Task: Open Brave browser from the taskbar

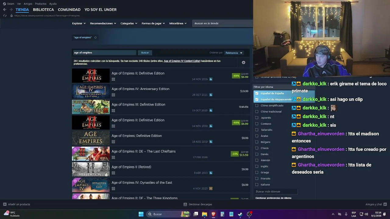Action: (213, 214)
